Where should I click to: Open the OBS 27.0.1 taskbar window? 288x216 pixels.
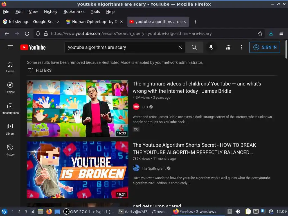click(x=89, y=211)
